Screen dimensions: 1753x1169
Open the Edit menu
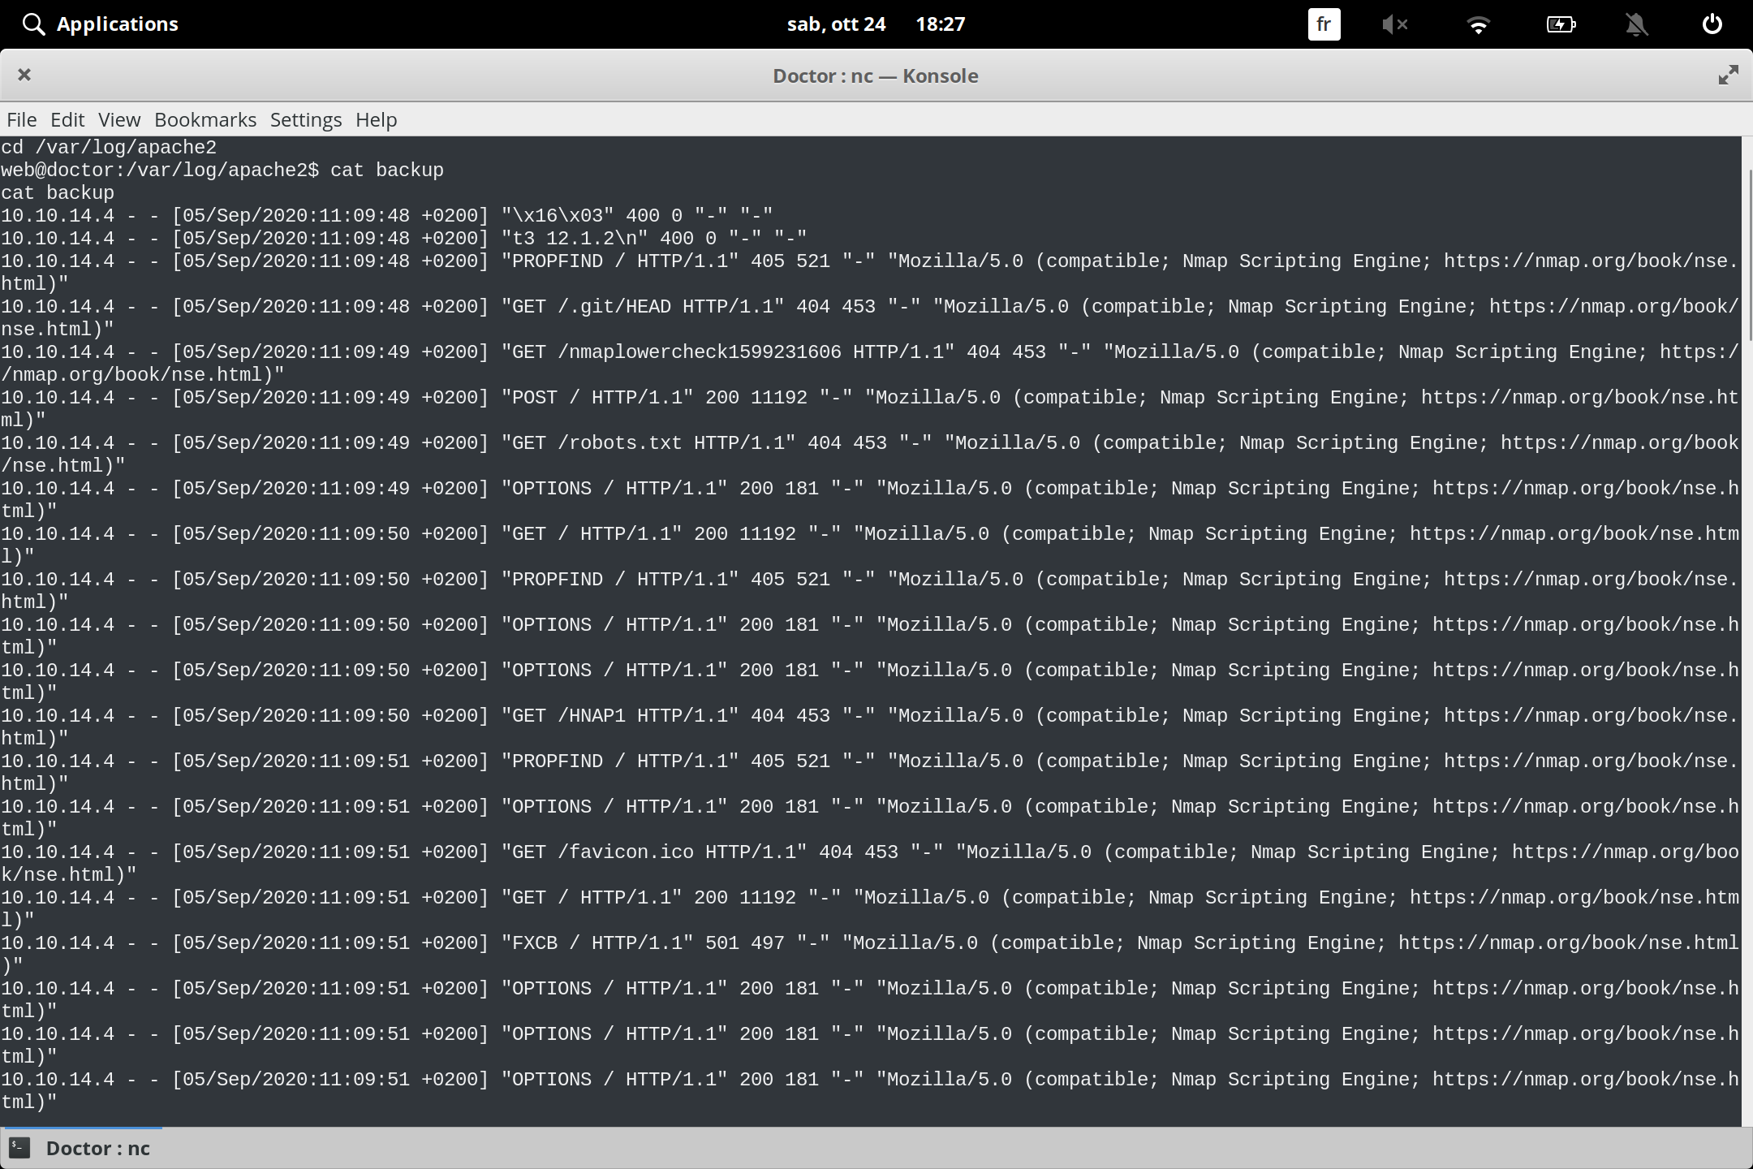tap(68, 119)
